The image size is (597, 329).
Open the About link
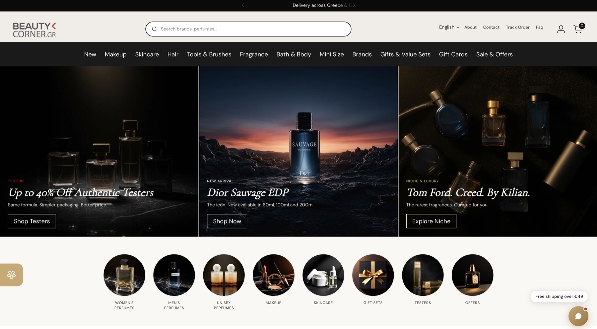point(470,27)
